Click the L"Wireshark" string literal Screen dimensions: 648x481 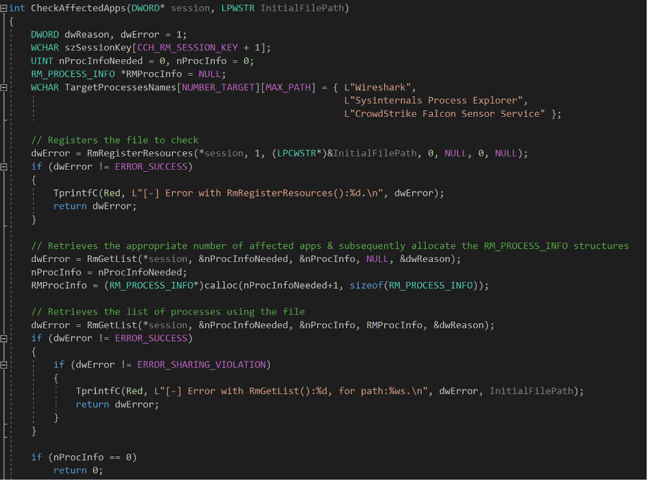377,88
